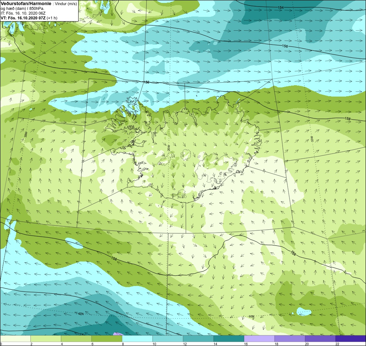
Task: Click the legend scale value "14"
Action: point(215,344)
